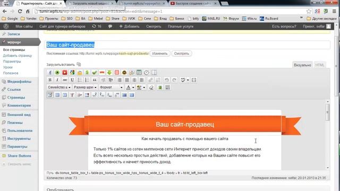Click the eraser remove-formatting icon
The height and width of the screenshot is (191, 340).
coord(151,87)
